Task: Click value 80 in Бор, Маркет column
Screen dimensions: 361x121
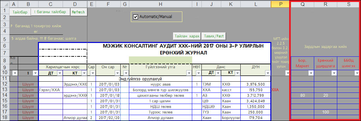Action: (302, 95)
